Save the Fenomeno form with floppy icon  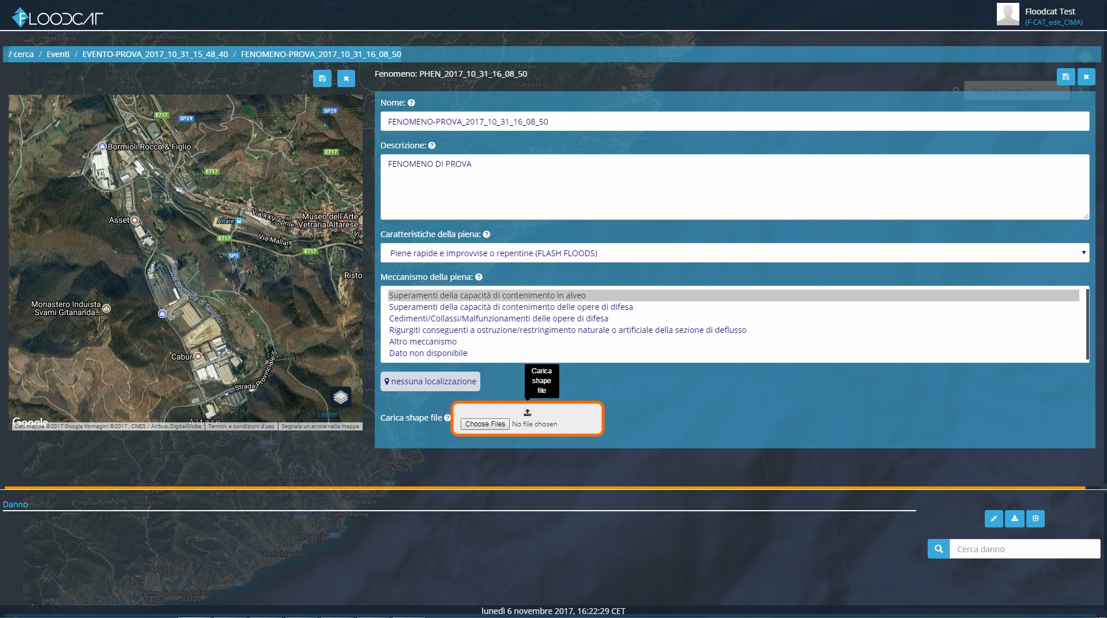[x=1065, y=77]
